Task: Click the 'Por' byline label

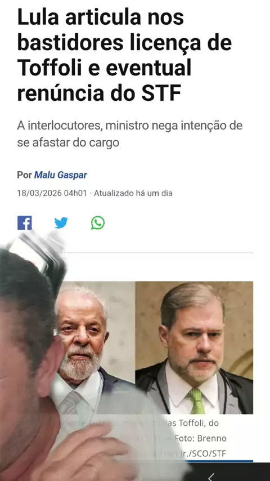Action: point(25,175)
